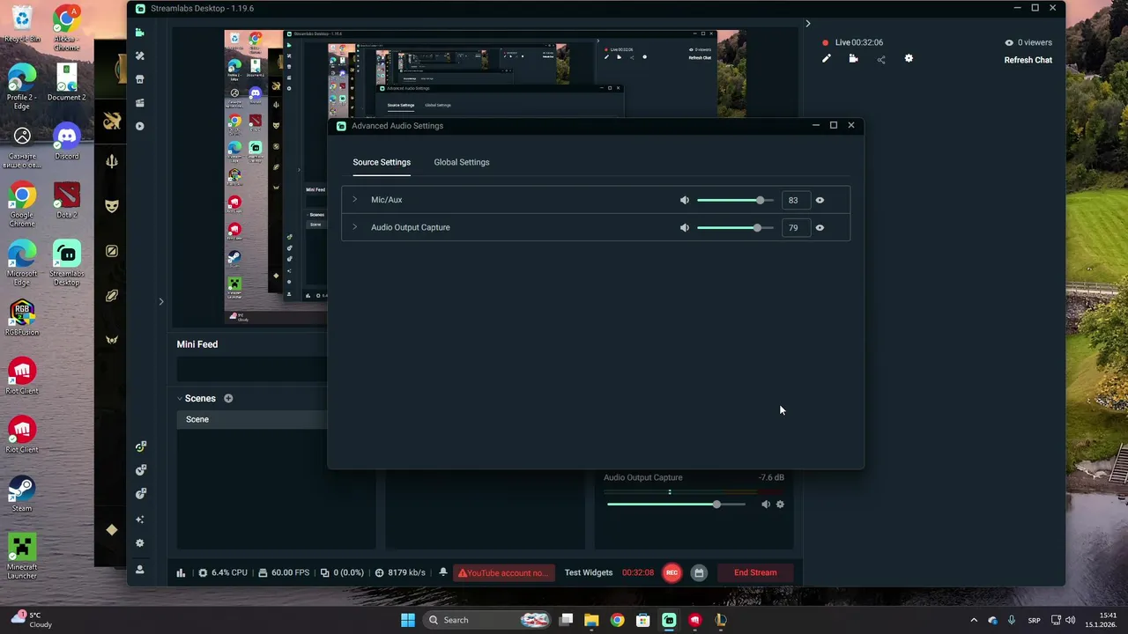Adjust Mic/Aux volume slider
This screenshot has height=634, width=1128.
pyautogui.click(x=735, y=200)
